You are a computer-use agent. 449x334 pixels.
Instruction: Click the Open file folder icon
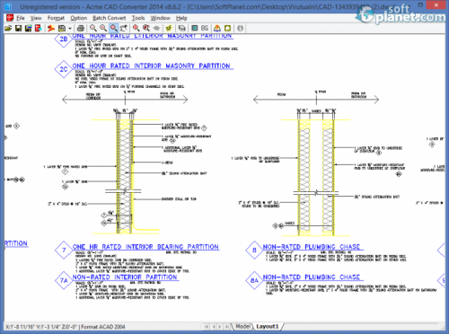(8, 28)
